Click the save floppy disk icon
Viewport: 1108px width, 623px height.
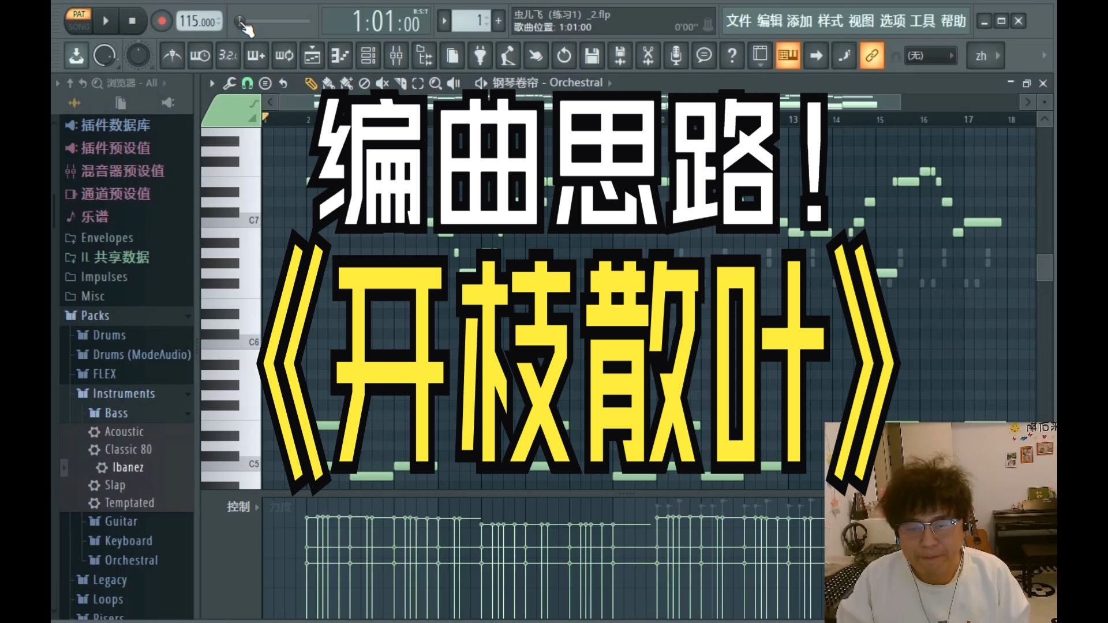tap(592, 56)
